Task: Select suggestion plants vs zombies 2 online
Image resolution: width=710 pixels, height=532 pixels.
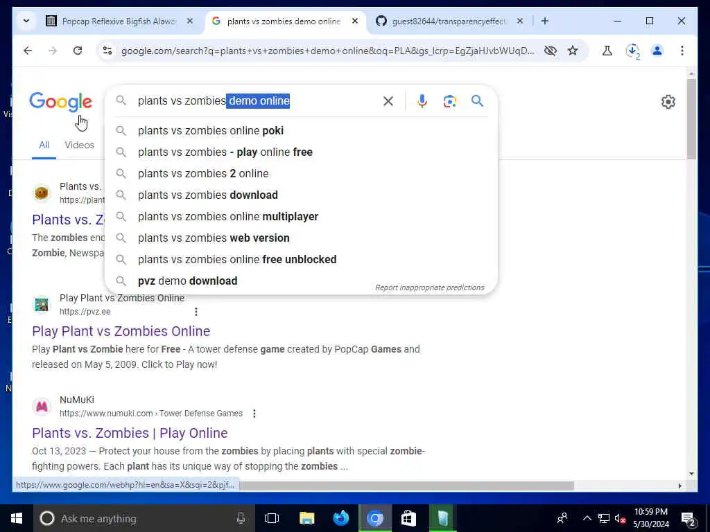Action: pos(301,174)
